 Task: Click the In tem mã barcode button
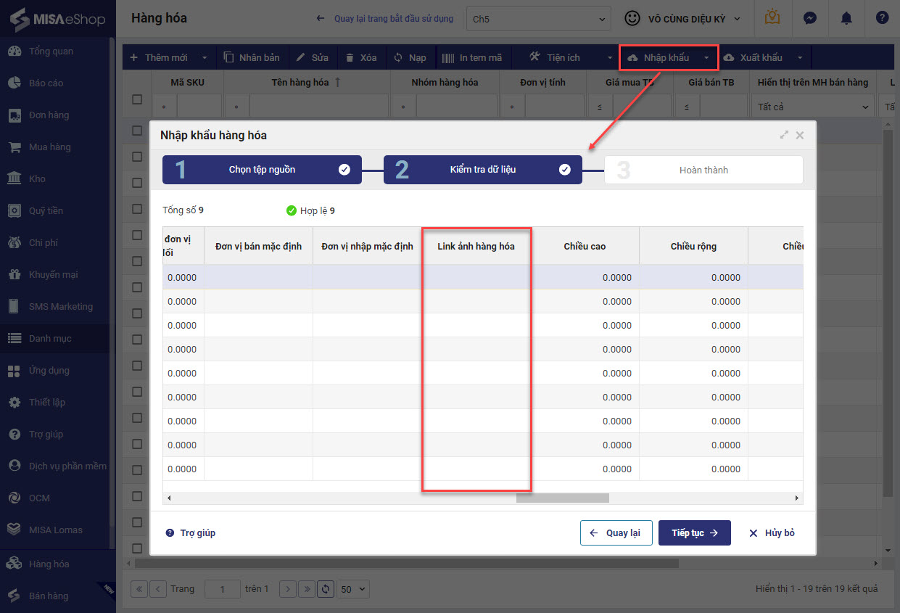coord(472,57)
